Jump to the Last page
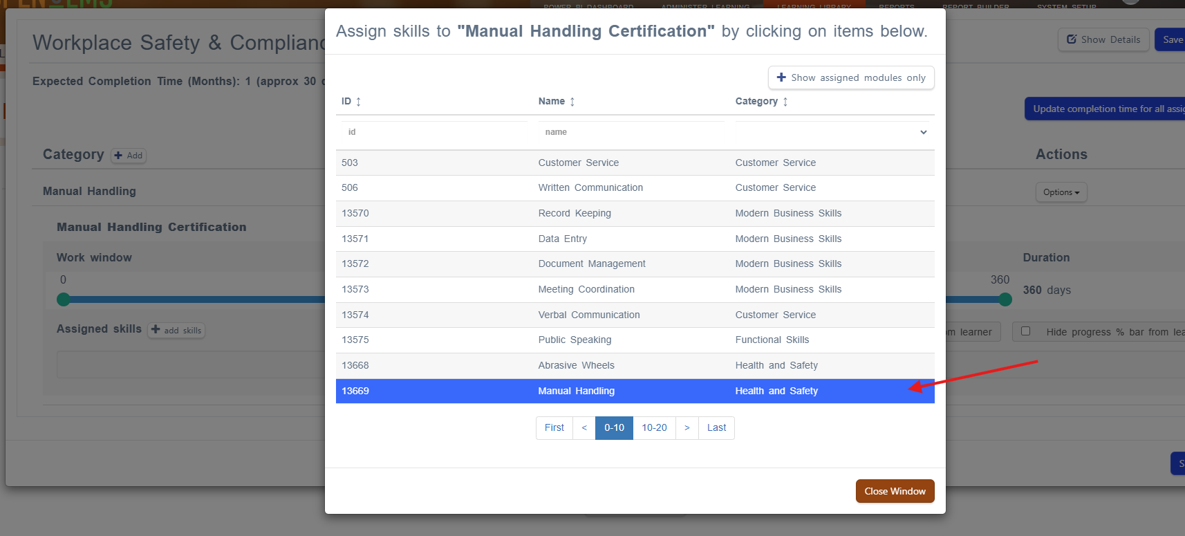1185x536 pixels. 716,428
